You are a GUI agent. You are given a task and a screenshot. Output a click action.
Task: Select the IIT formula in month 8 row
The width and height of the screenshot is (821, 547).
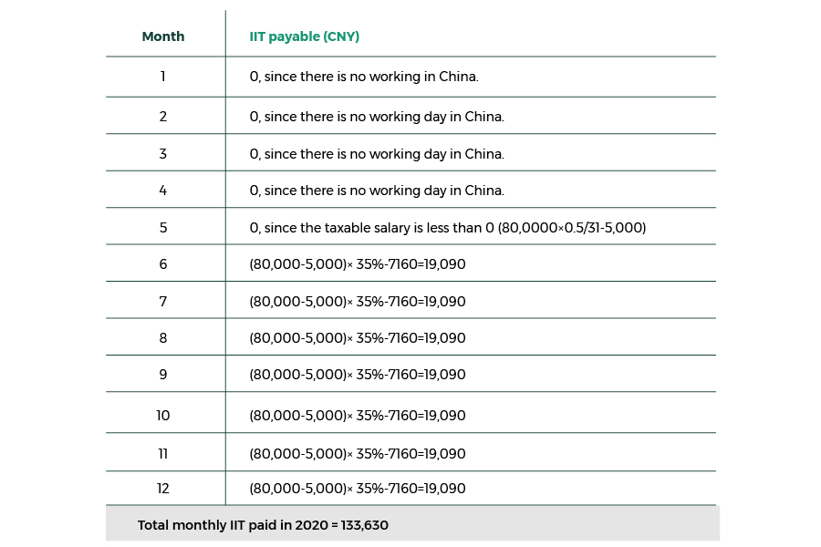tap(357, 338)
